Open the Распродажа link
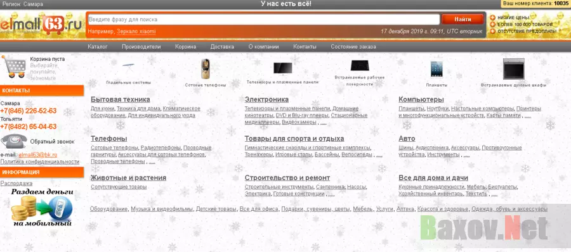 click(16, 183)
